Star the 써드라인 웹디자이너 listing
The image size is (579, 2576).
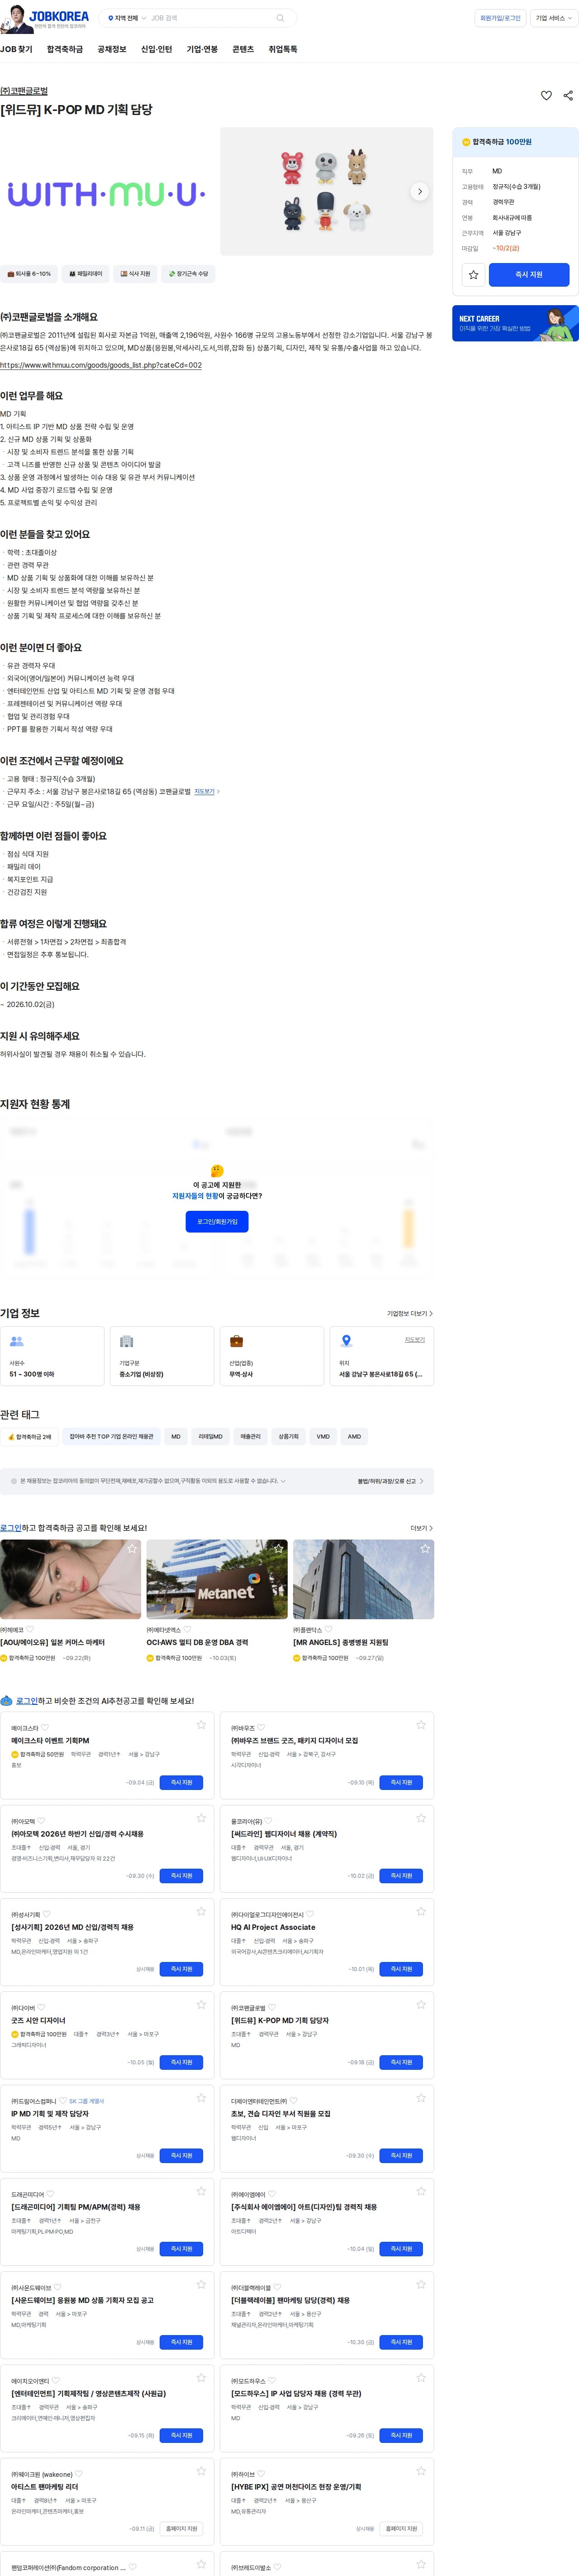[421, 1818]
